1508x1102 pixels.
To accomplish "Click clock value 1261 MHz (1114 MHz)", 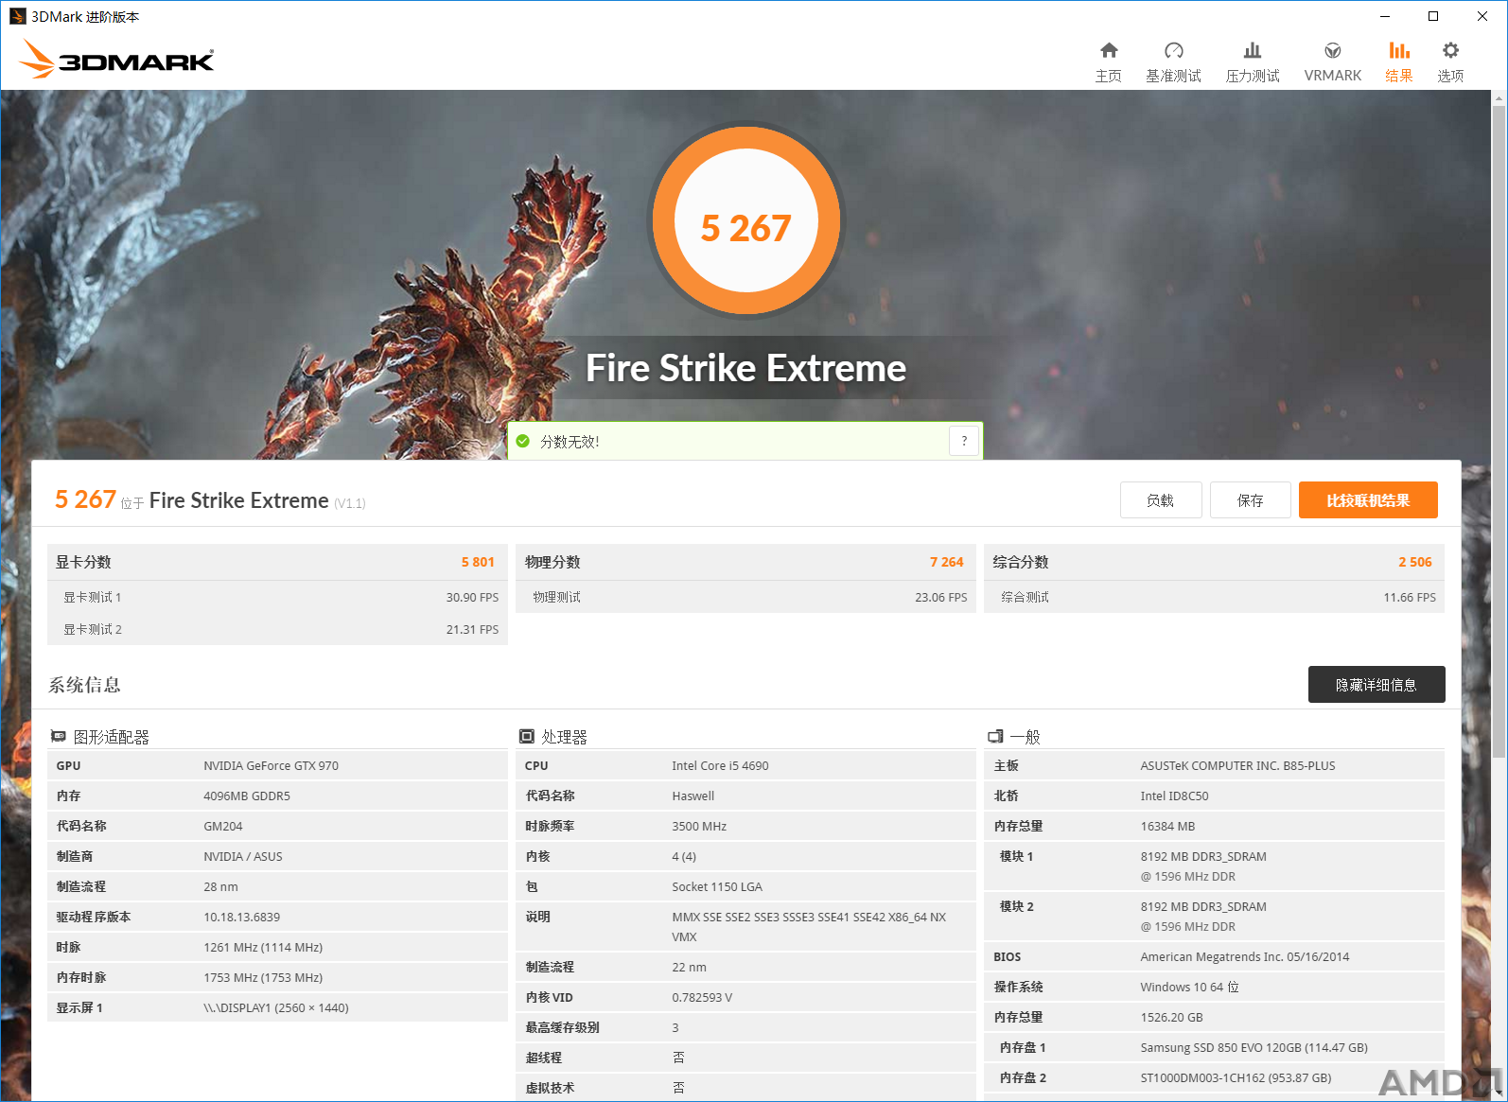I will click(263, 948).
